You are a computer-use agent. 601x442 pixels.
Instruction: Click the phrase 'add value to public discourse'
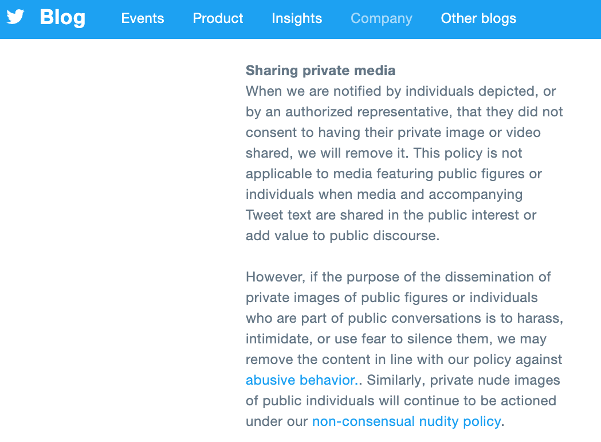[341, 236]
